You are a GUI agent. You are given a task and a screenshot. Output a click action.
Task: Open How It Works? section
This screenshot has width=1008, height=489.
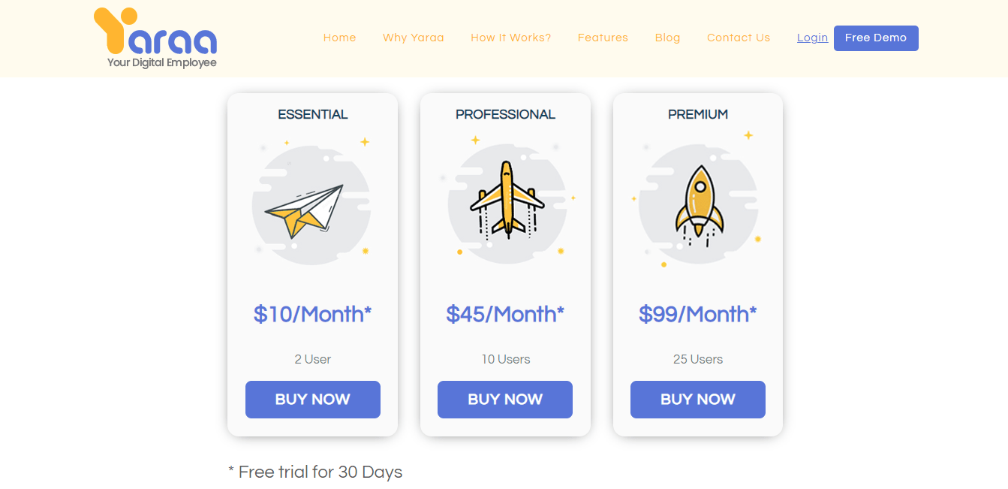511,38
